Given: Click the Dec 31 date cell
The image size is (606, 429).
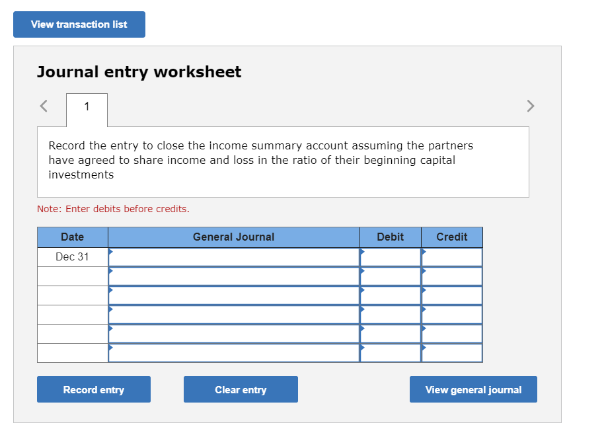Looking at the screenshot, I should pos(72,256).
